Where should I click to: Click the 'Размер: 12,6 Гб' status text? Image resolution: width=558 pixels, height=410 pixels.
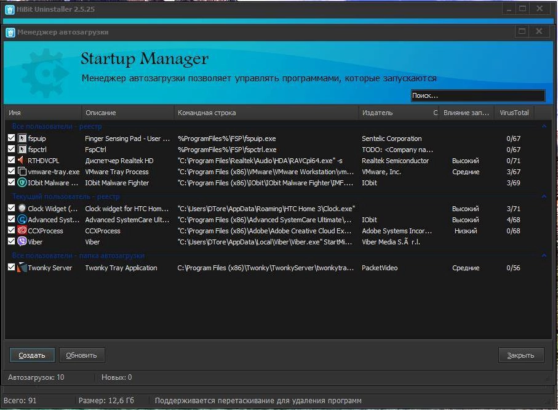coord(106,400)
